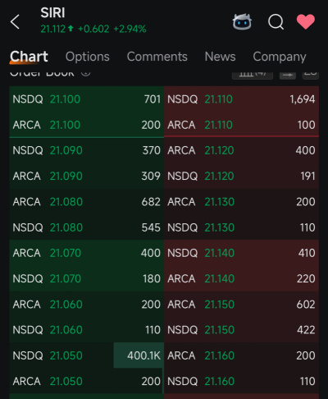Open the search magnifier icon
Viewport: 328px width, 399px height.
pyautogui.click(x=276, y=21)
